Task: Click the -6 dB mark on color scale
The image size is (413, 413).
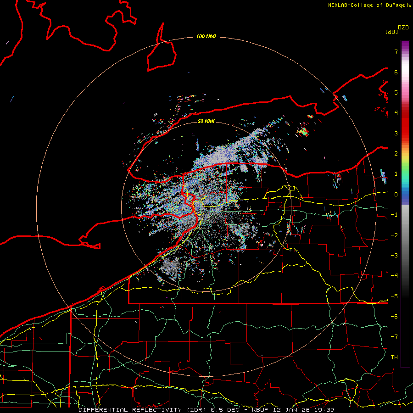Action: coord(394,317)
